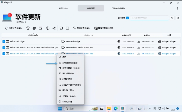
Task: Click the select-all checked box toolbar icon
Action: (61, 28)
